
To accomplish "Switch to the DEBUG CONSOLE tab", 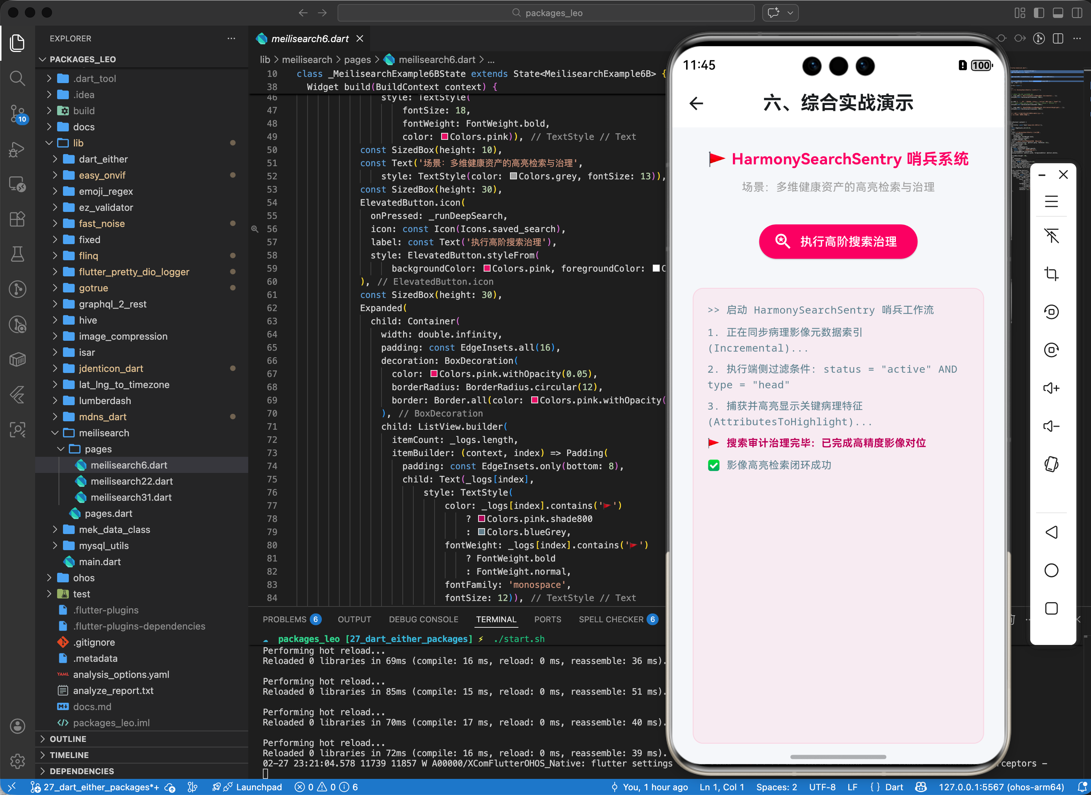I will [423, 619].
